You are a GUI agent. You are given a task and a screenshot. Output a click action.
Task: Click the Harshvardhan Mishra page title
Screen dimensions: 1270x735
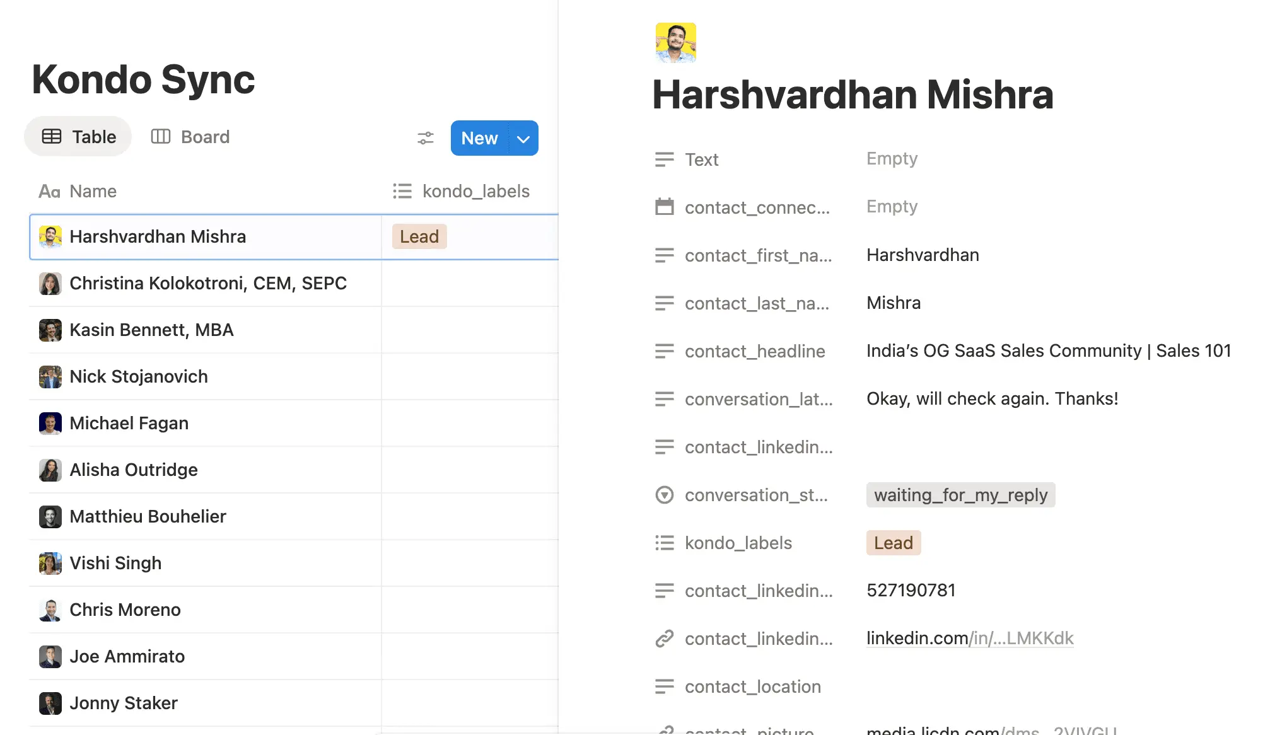(x=853, y=95)
